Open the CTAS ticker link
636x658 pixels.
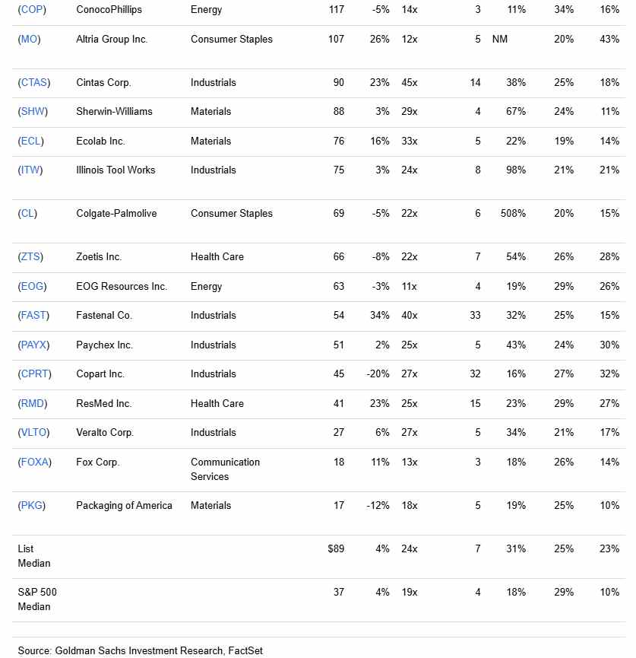pos(34,82)
